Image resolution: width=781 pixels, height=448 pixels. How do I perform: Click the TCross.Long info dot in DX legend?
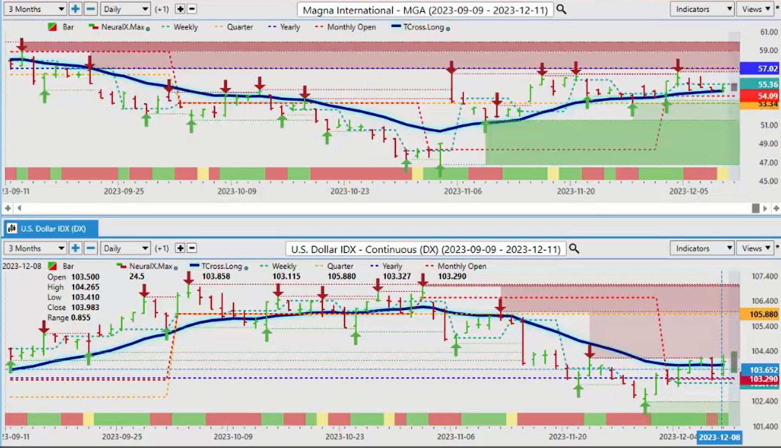(245, 267)
